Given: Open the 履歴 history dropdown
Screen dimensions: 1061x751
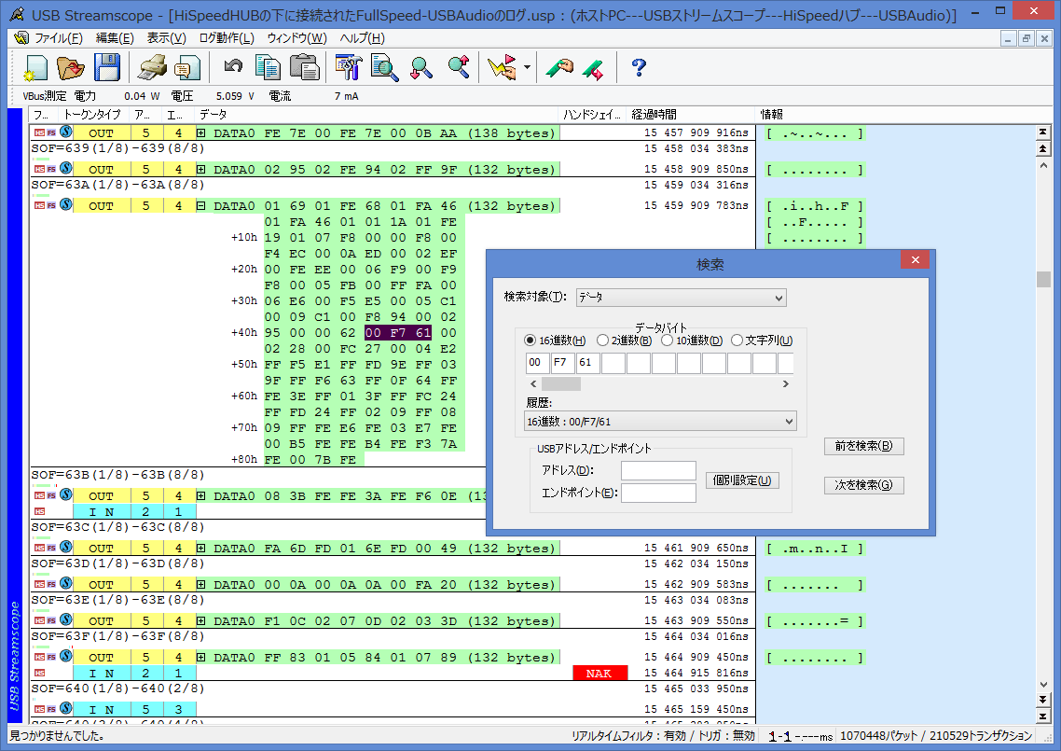Looking at the screenshot, I should tap(660, 421).
